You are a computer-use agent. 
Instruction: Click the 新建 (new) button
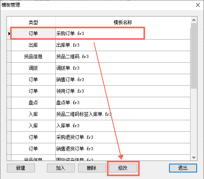pos(21,168)
